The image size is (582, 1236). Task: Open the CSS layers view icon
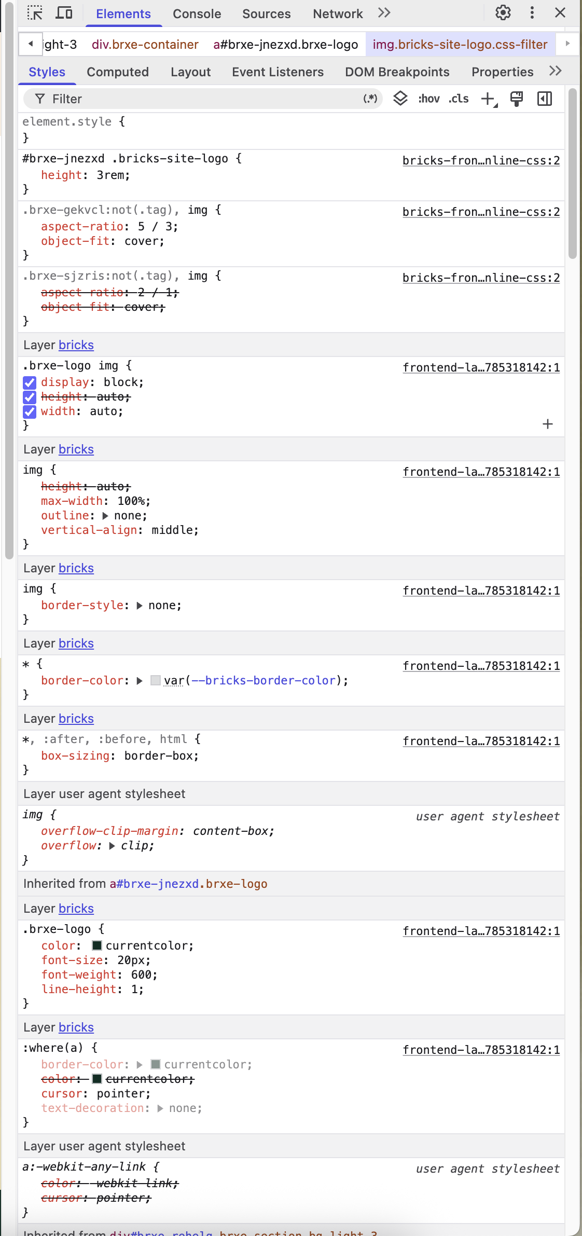point(400,99)
